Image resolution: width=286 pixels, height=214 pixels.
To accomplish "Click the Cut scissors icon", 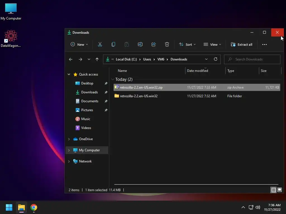I will [x=100, y=44].
